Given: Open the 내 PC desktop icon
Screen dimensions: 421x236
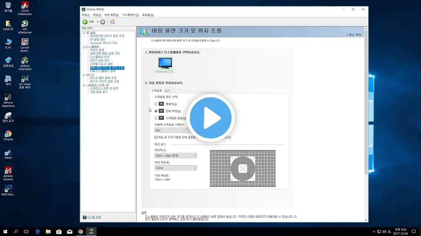Looking at the screenshot, I should pyautogui.click(x=8, y=44).
